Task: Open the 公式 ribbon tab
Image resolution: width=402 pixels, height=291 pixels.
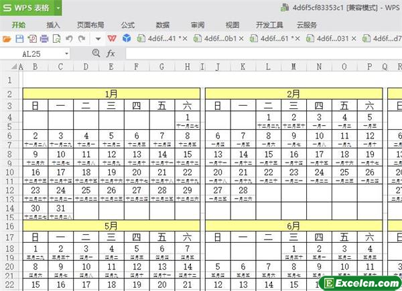Action: (x=128, y=25)
